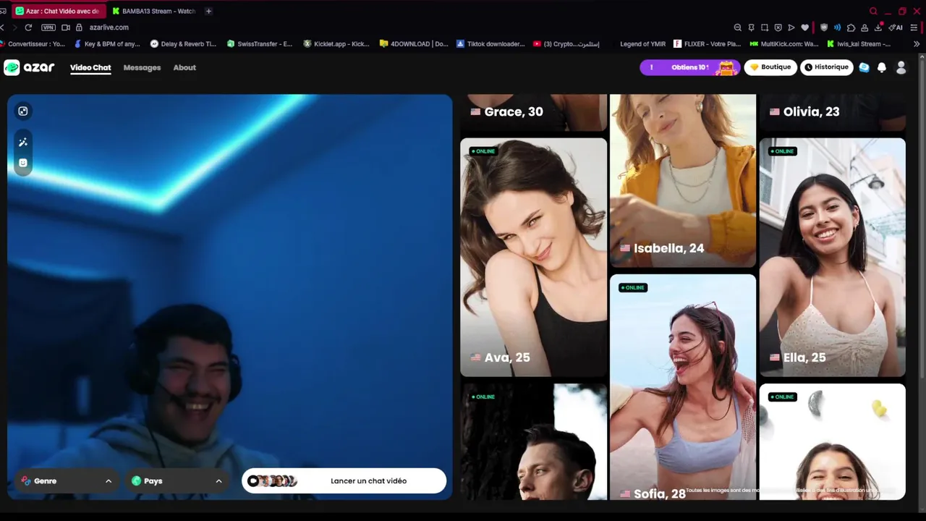Open Convertisseur bookmark
926x521 pixels.
33,44
